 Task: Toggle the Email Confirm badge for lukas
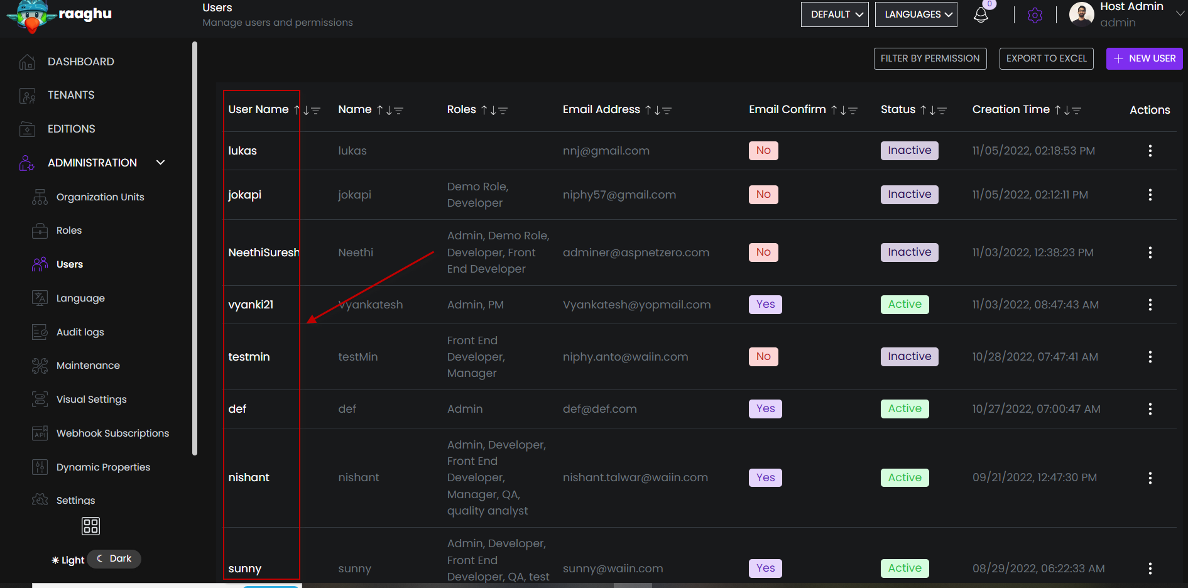(763, 150)
